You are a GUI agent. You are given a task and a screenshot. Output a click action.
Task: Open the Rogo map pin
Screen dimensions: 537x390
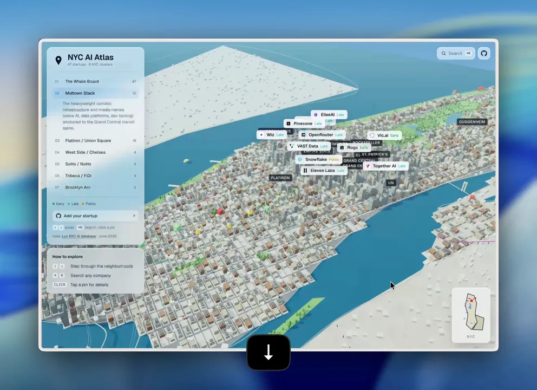pos(354,148)
